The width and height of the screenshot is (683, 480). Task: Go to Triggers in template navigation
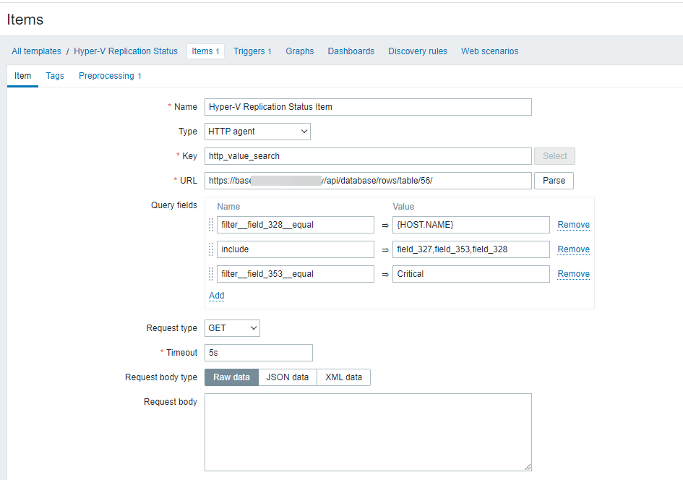[x=252, y=51]
